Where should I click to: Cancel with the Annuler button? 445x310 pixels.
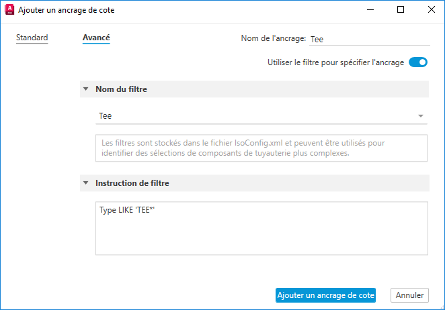(409, 295)
